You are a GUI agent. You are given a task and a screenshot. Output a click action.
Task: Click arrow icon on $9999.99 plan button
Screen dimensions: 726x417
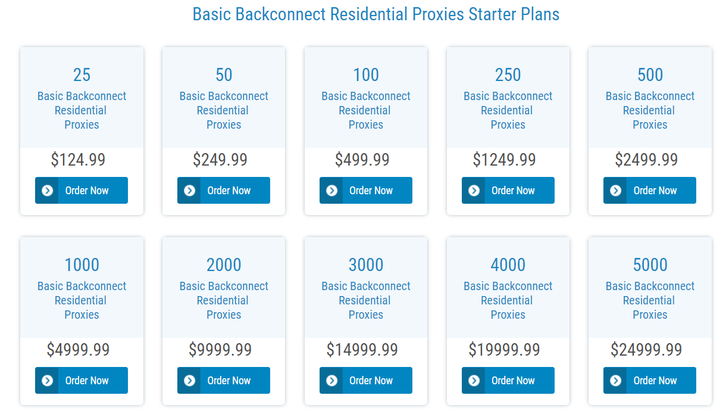click(190, 381)
